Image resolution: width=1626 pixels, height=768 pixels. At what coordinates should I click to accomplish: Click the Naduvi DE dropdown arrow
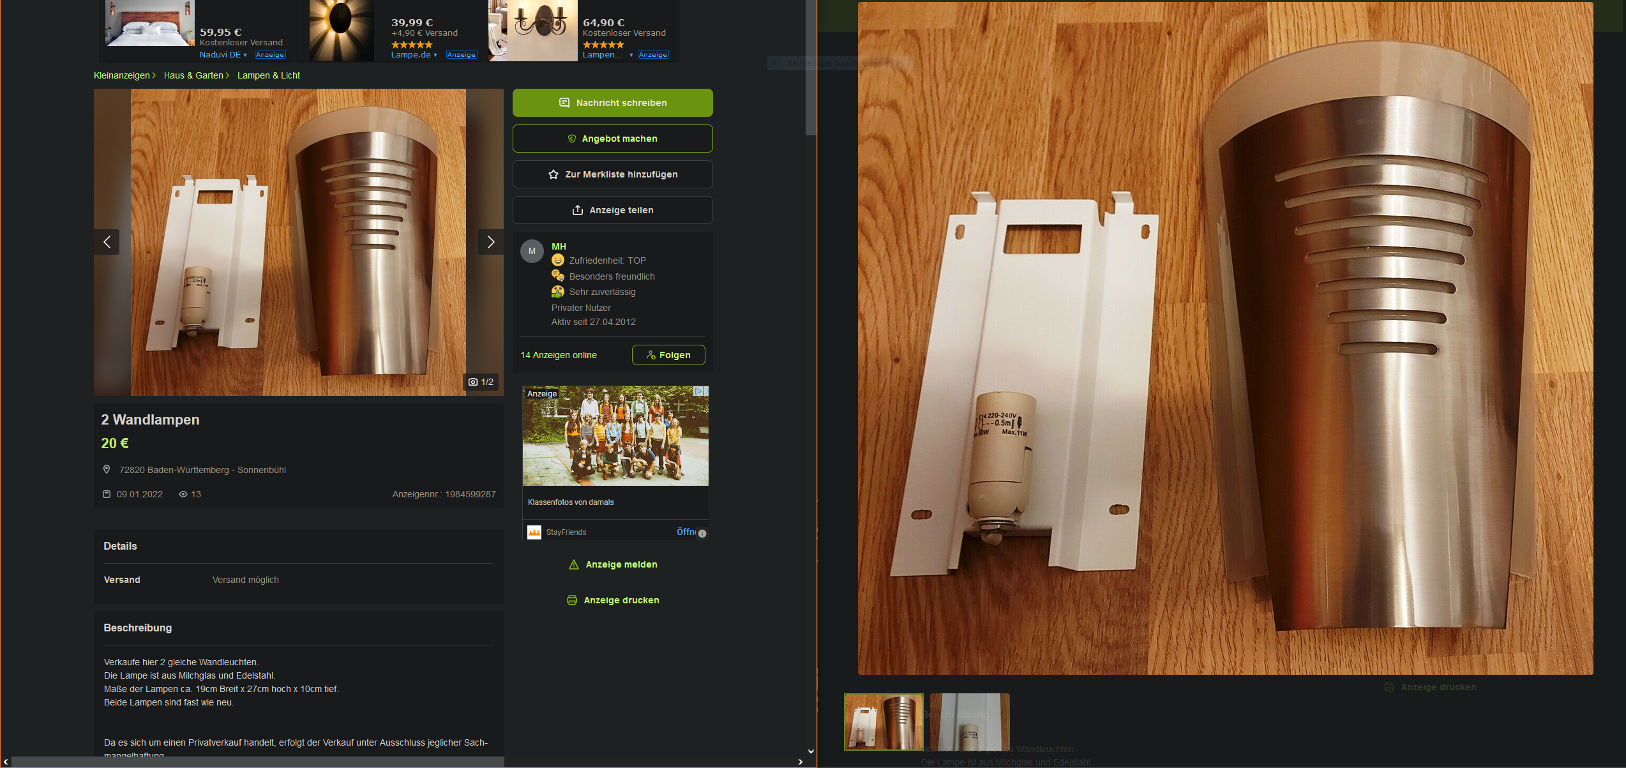coord(245,55)
